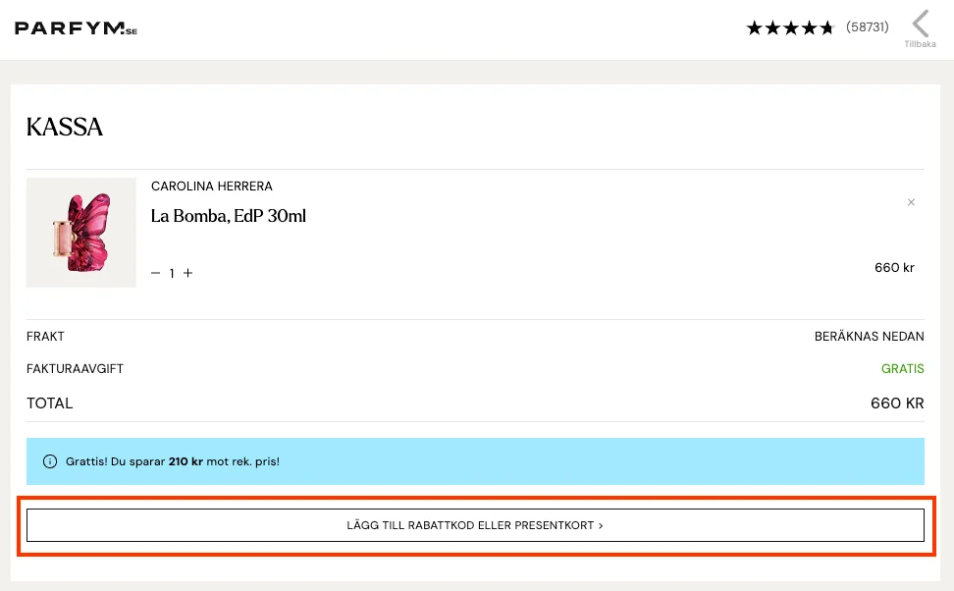Open the (58731) reviews count

tap(867, 27)
